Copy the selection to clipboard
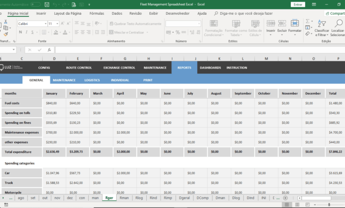Image resolution: width=345 pixels, height=208 pixels. point(5,28)
